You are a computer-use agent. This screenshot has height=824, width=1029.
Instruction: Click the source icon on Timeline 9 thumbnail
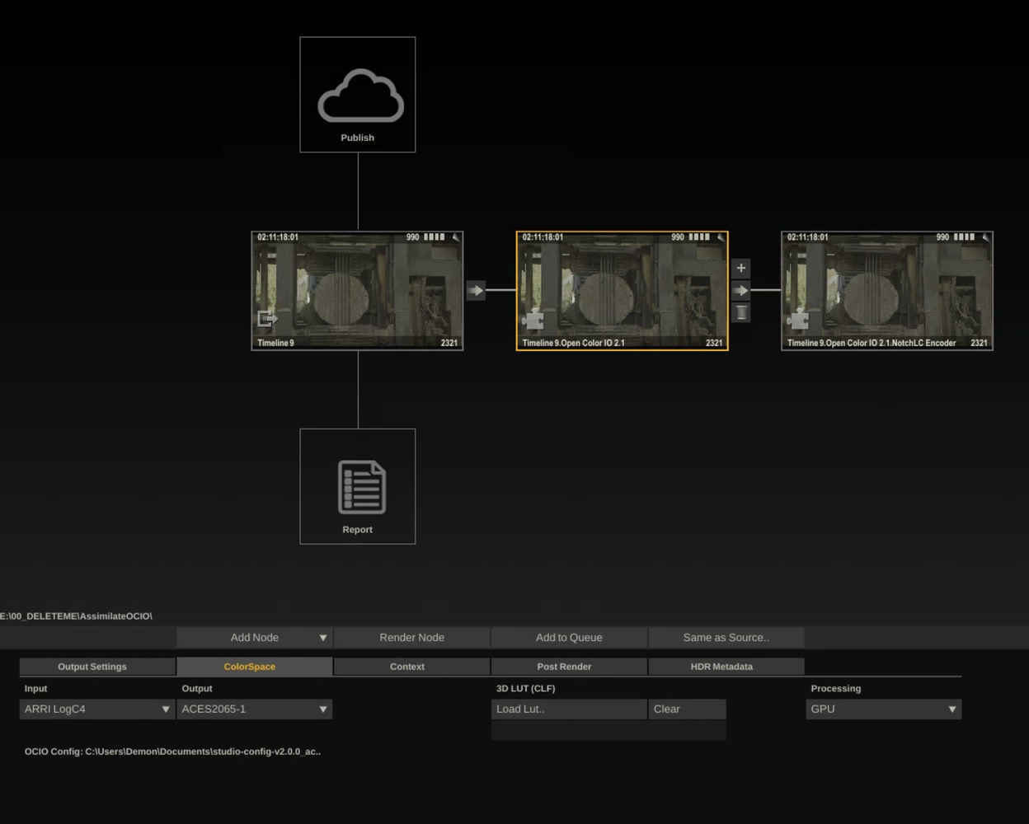267,318
